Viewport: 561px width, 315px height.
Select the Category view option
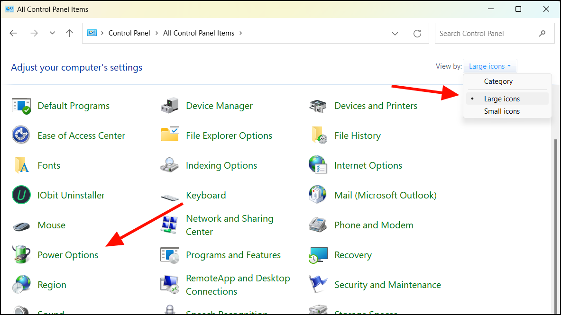498,81
